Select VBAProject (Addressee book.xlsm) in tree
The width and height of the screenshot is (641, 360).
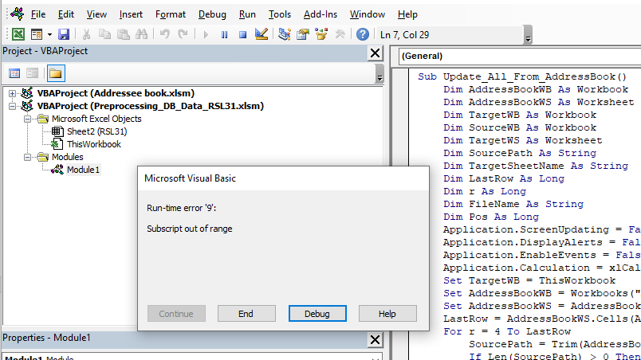116,93
